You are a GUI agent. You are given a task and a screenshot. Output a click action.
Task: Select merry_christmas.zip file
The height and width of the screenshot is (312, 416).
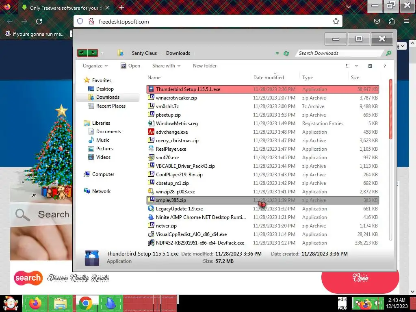pyautogui.click(x=263, y=140)
